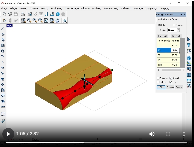The width and height of the screenshot is (194, 147).
Task: Click the table's right scroll arrow
Action: (x=183, y=70)
